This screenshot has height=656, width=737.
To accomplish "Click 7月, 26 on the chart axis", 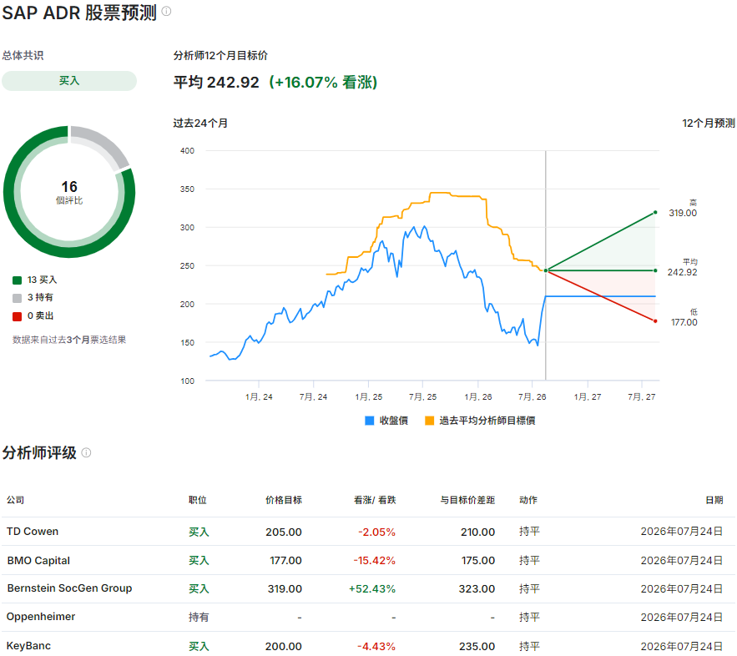I will [x=532, y=396].
